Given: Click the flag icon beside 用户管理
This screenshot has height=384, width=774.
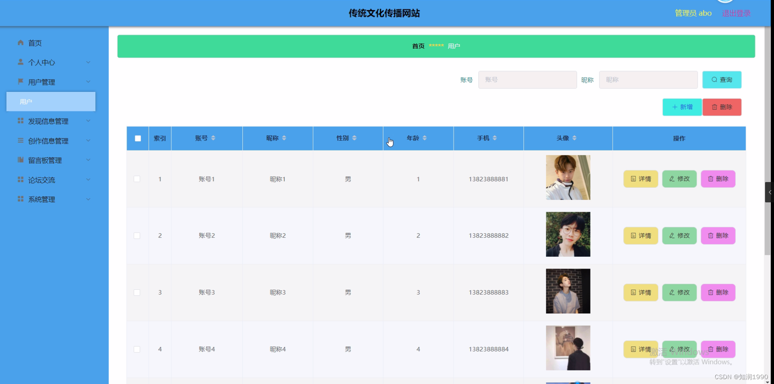Looking at the screenshot, I should tap(20, 81).
